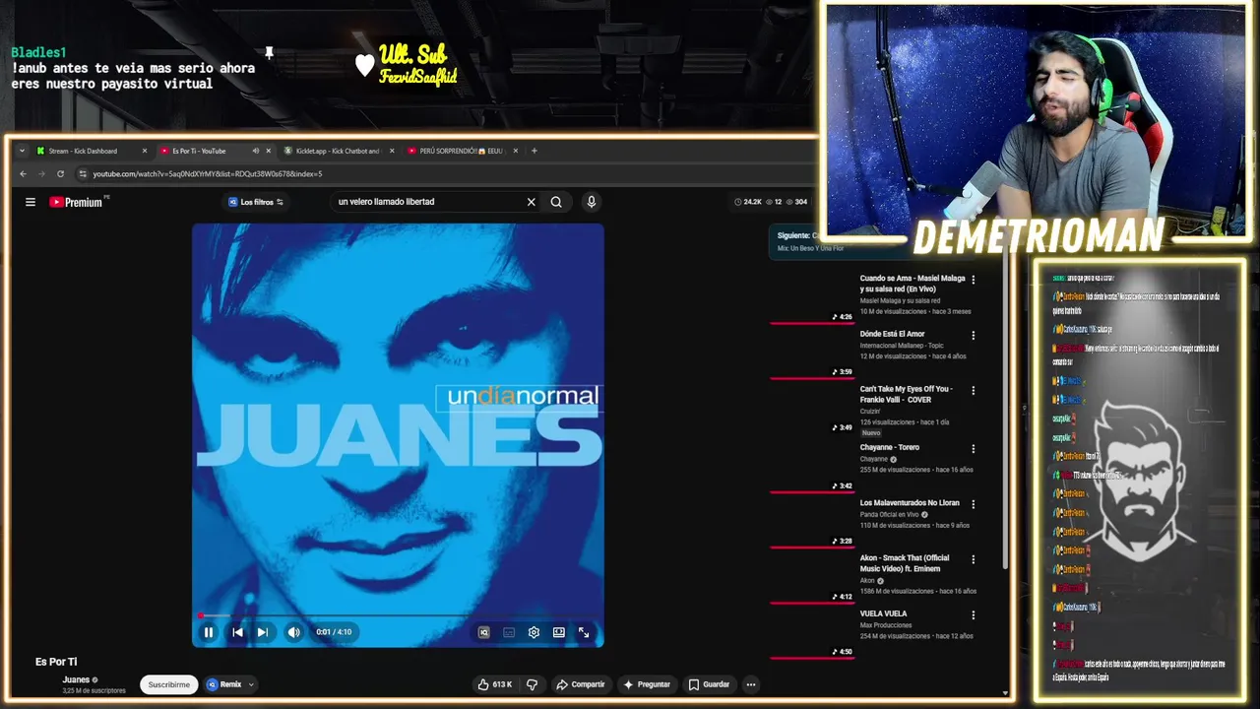1260x709 pixels.
Task: Close the Stream - Kick Dashboard tab
Action: 145,151
